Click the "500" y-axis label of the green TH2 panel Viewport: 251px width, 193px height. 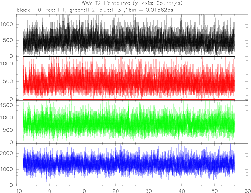9,130
